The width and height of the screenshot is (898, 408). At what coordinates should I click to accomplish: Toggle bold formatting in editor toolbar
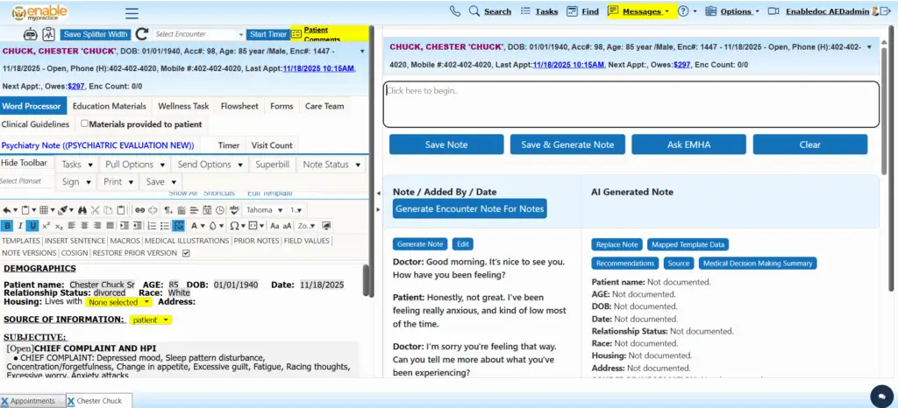click(x=7, y=226)
